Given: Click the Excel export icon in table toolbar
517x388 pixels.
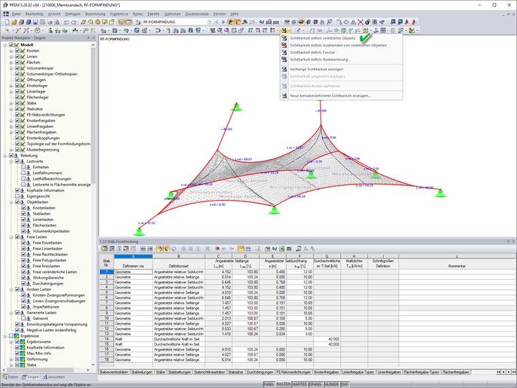Looking at the screenshot, I should pos(282,248).
